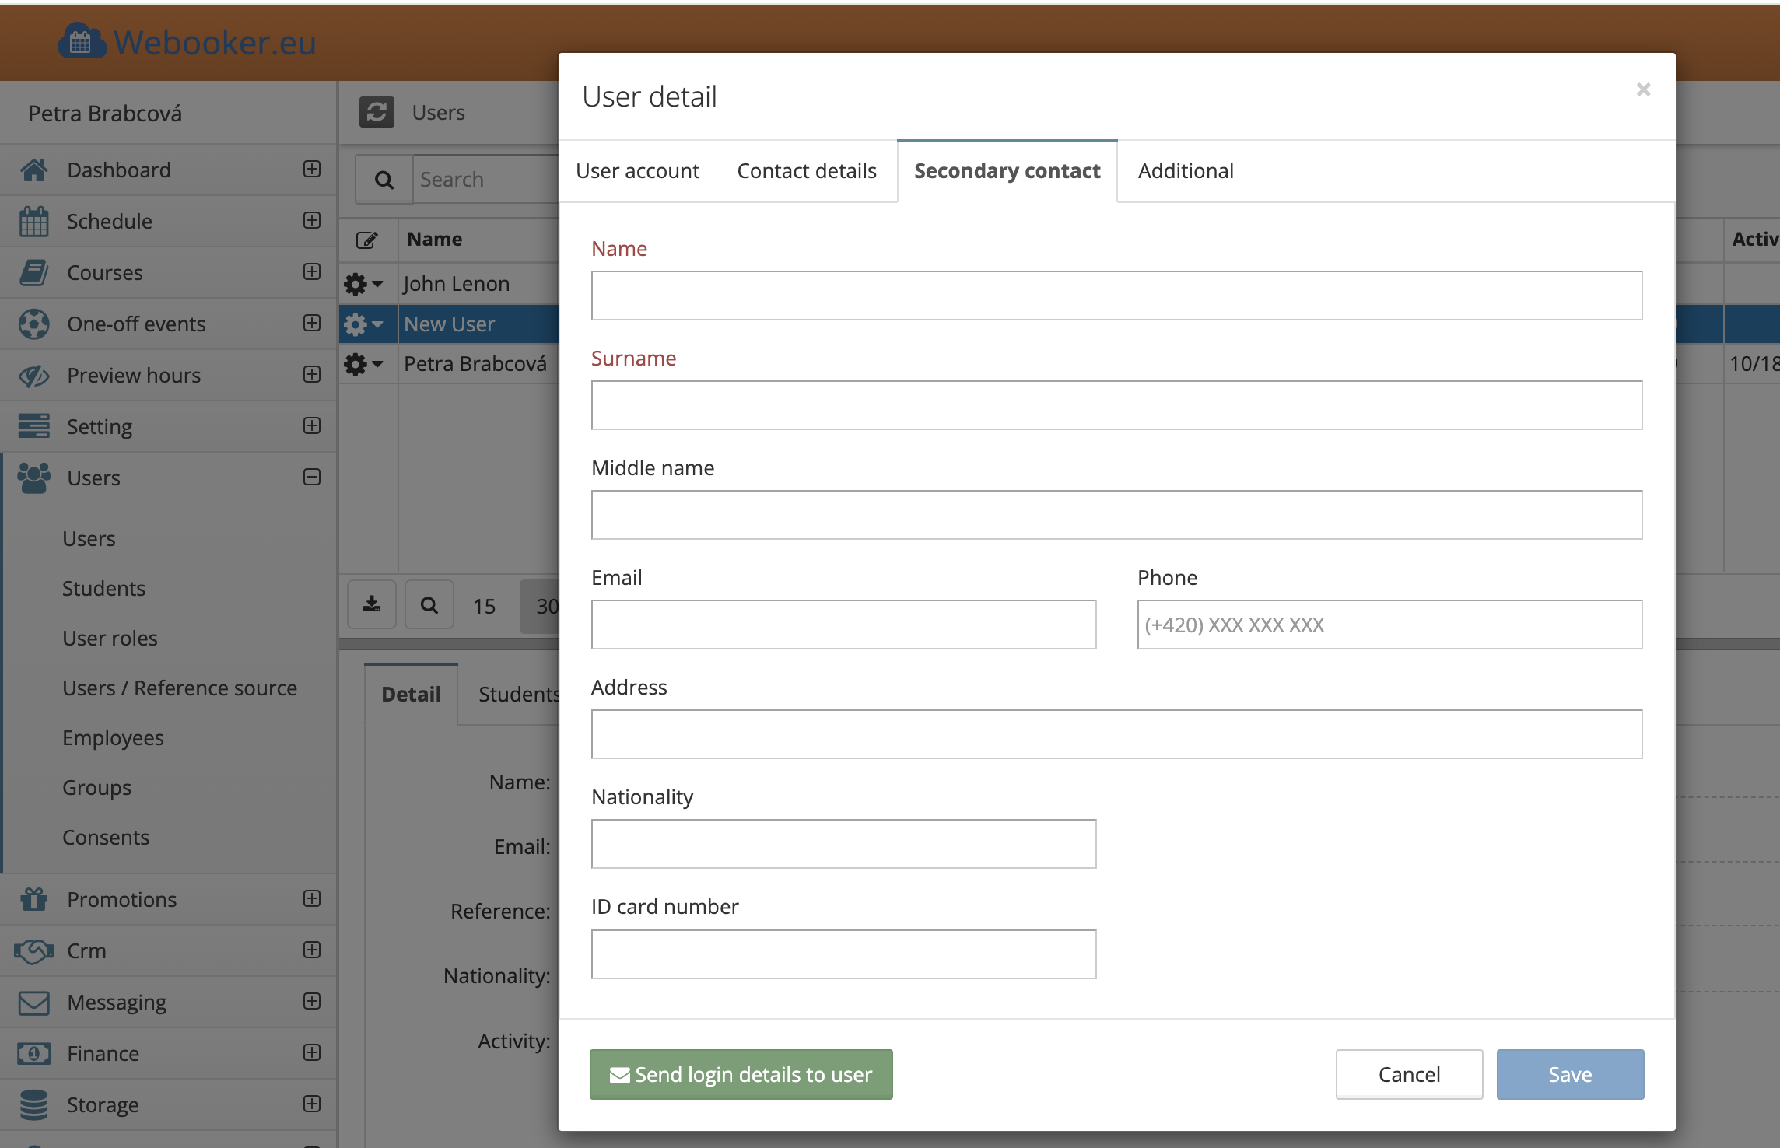Focus the Phone input field
Image resolution: width=1780 pixels, height=1148 pixels.
point(1389,625)
